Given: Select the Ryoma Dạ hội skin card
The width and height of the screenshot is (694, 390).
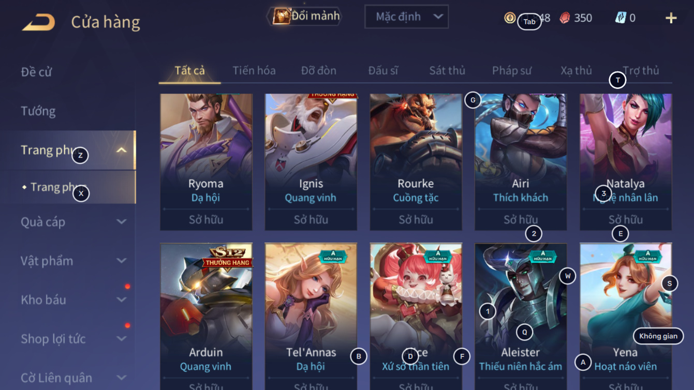Looking at the screenshot, I should click(206, 162).
